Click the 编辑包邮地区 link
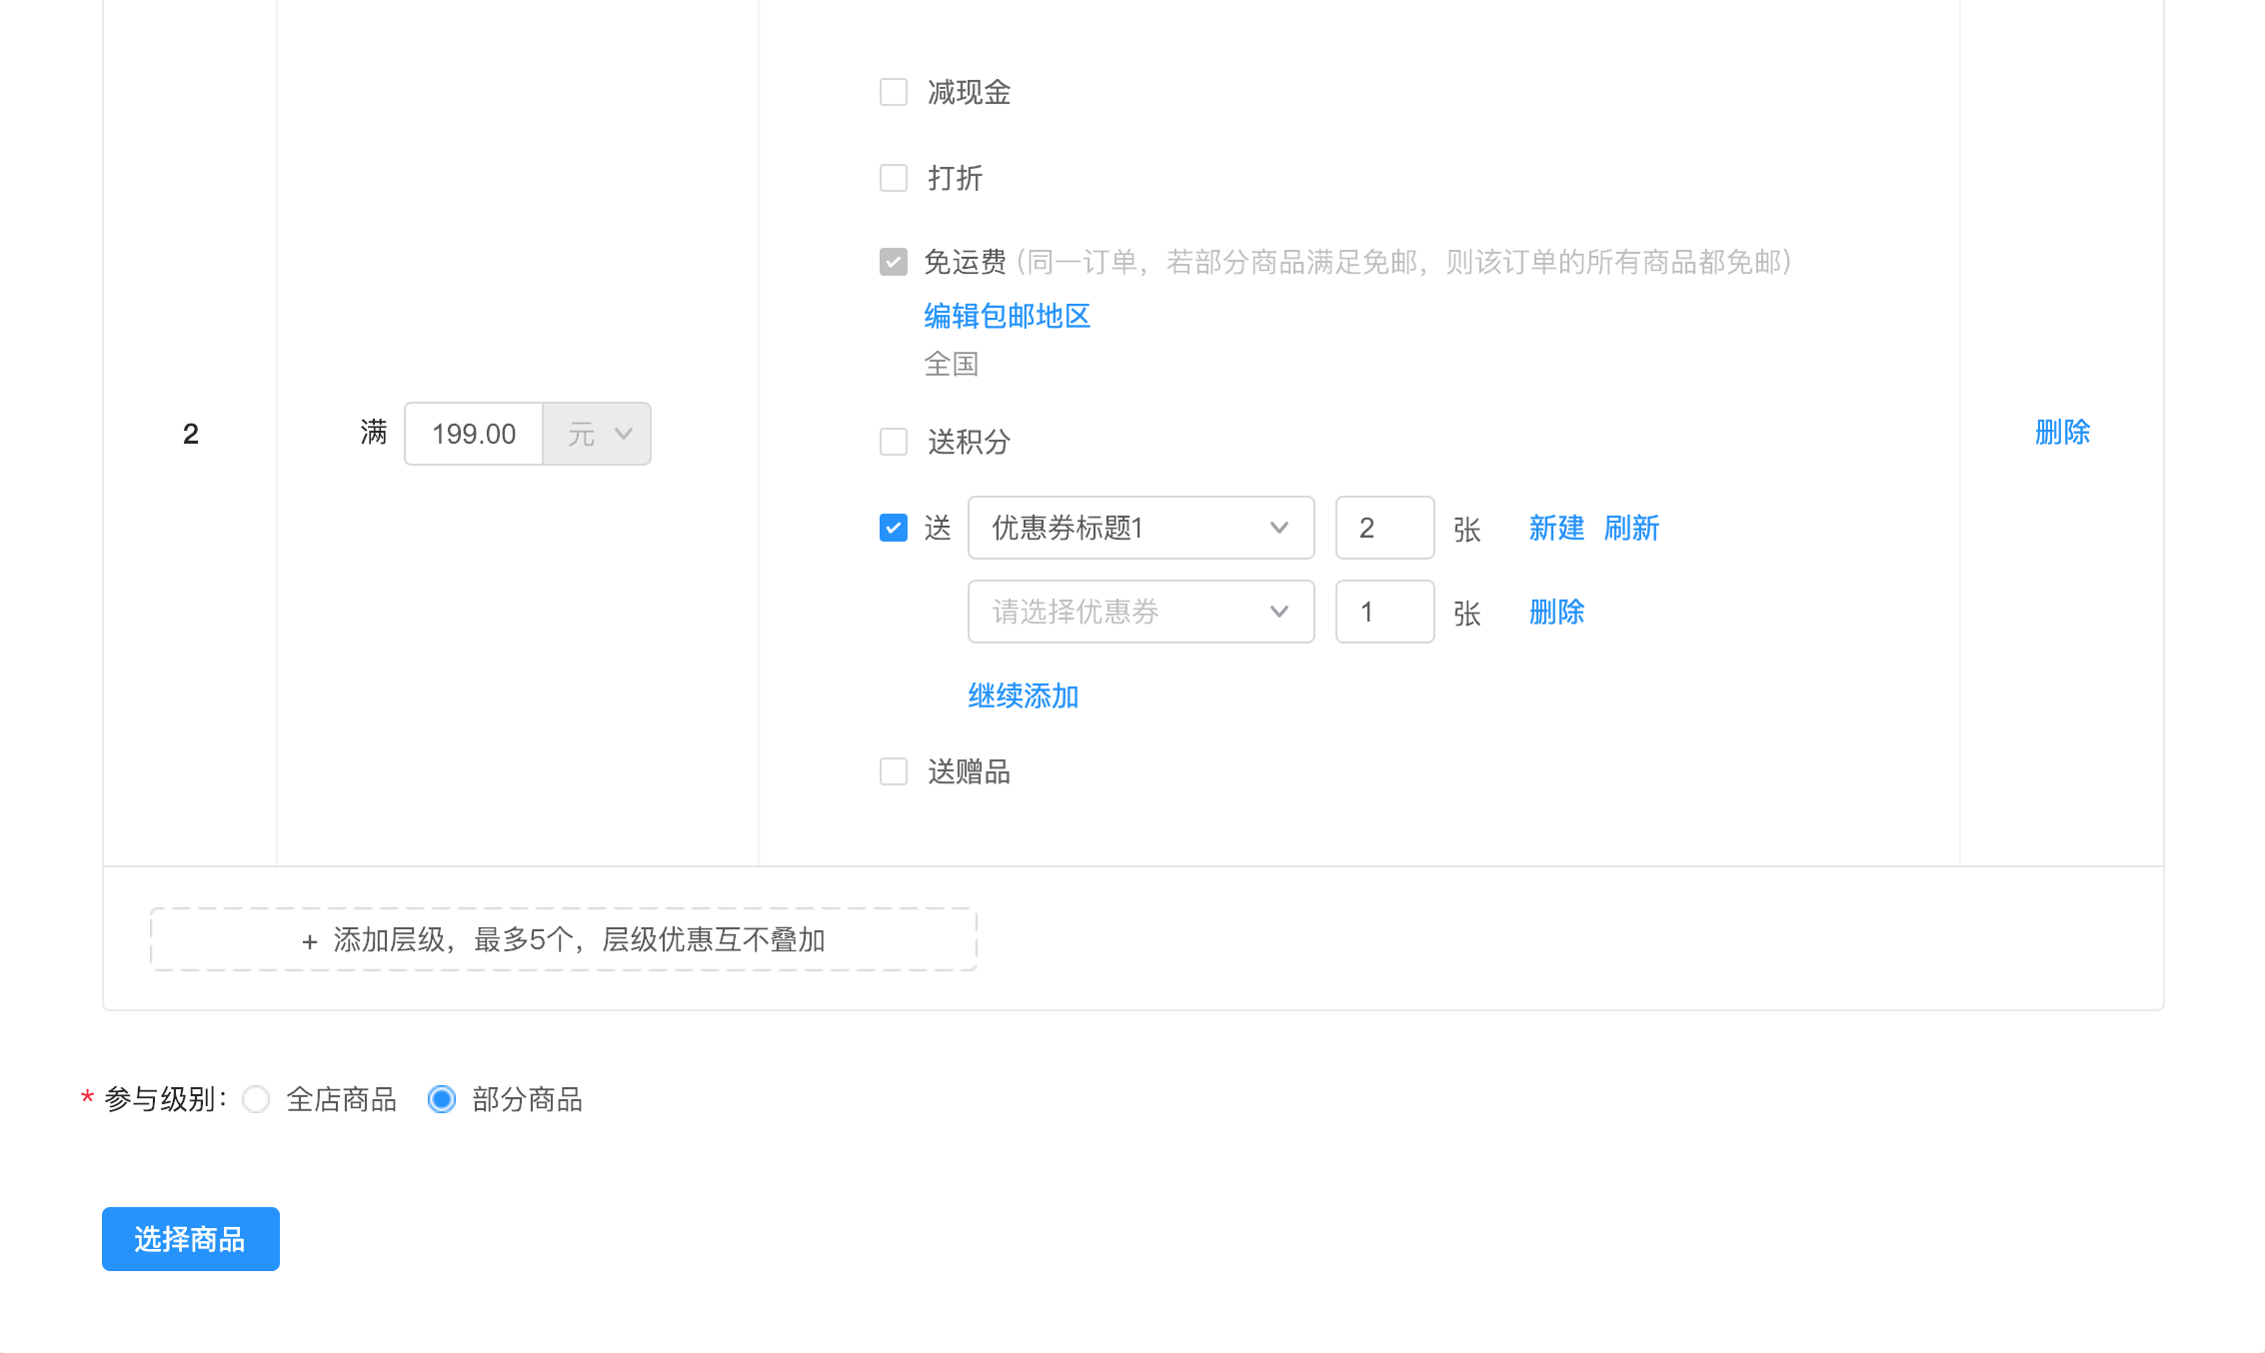Image resolution: width=2265 pixels, height=1353 pixels. pyautogui.click(x=1007, y=316)
